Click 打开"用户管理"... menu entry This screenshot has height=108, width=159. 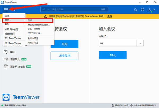click(x=14, y=29)
